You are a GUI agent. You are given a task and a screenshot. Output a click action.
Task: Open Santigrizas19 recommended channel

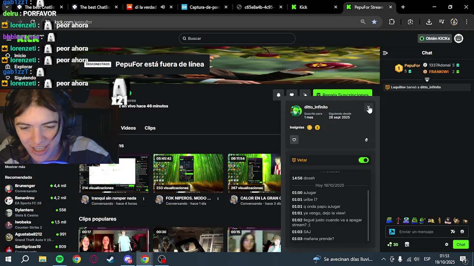coord(36,248)
